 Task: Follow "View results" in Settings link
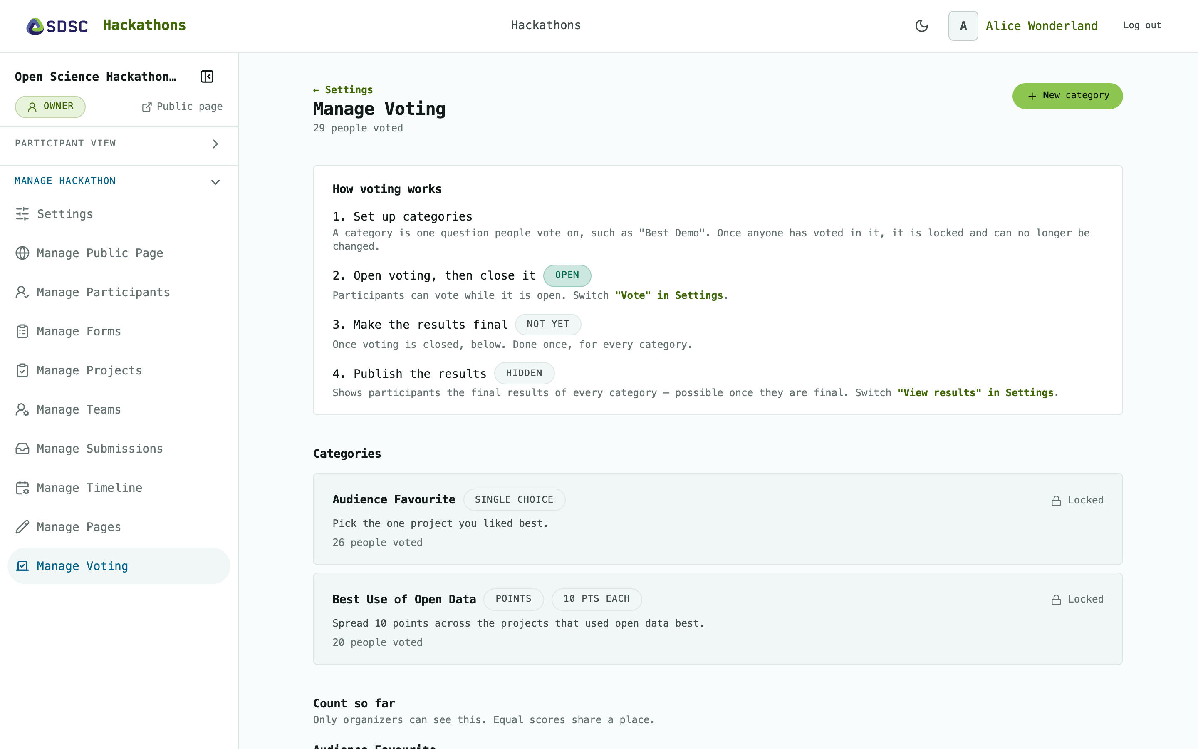click(975, 393)
